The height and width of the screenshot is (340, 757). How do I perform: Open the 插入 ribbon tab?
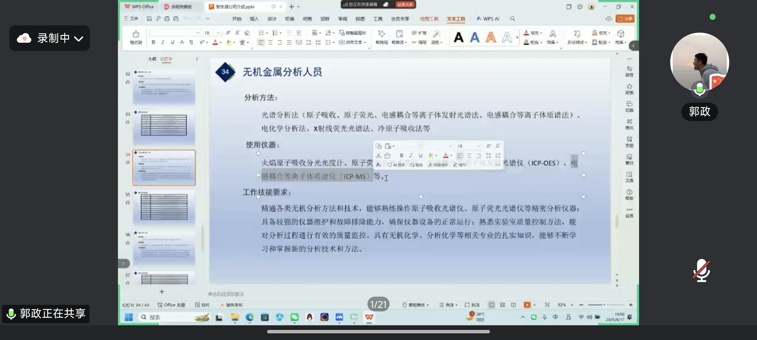click(254, 19)
